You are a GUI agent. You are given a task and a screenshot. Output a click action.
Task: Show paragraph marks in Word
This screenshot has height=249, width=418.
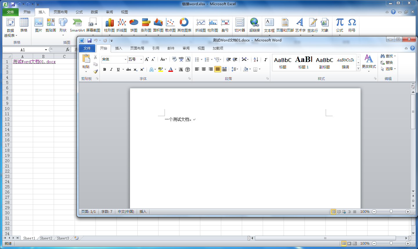click(x=266, y=59)
